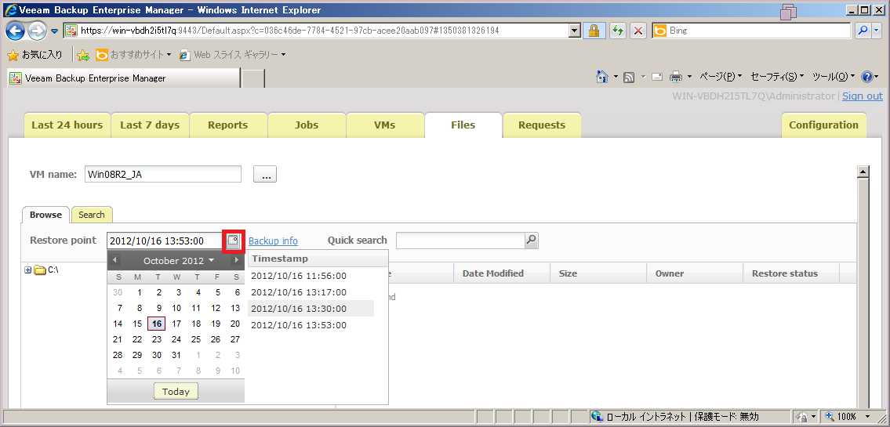Open the Configuration tab
Image resolution: width=890 pixels, height=427 pixels.
[x=823, y=125]
